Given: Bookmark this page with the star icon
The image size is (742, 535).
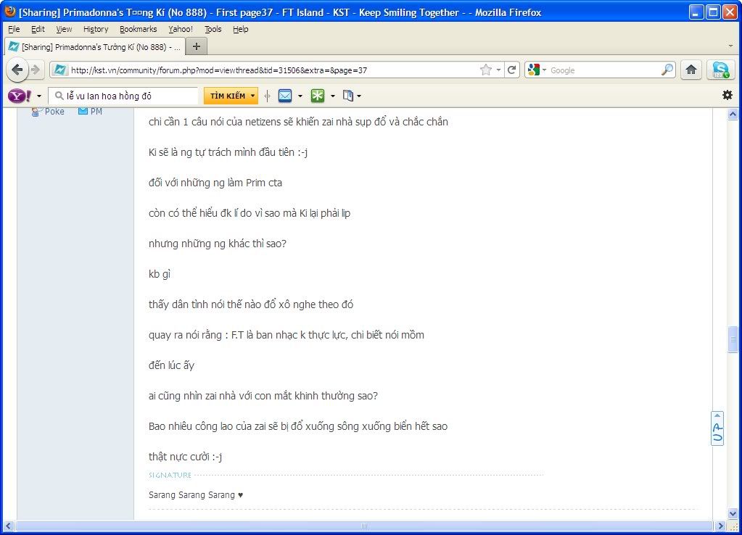Looking at the screenshot, I should [x=485, y=70].
